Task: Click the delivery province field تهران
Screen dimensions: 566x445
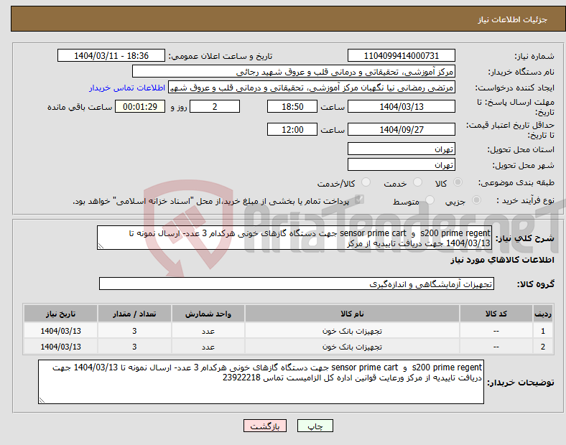Action: click(401, 149)
